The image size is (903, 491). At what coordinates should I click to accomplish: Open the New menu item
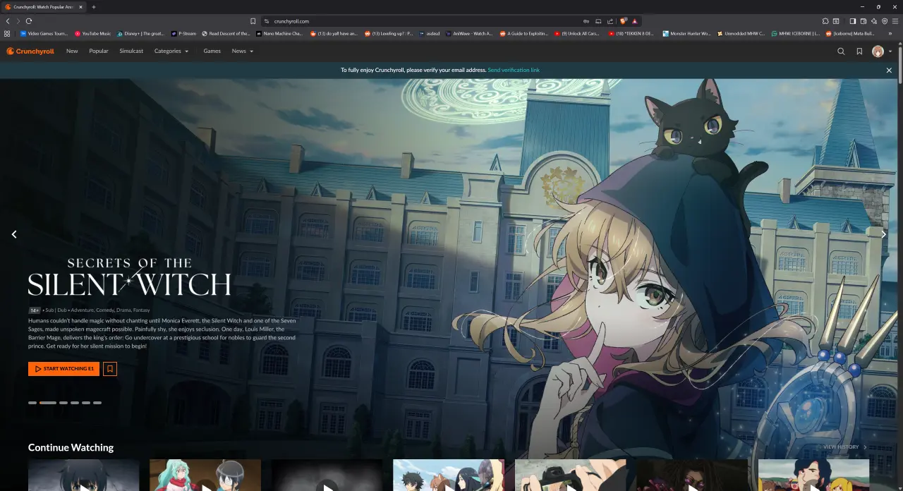pos(72,51)
